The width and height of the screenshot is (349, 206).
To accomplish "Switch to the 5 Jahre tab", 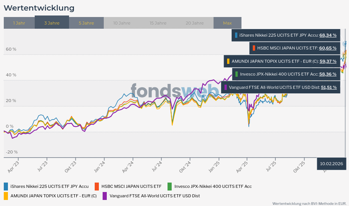I will point(86,23).
